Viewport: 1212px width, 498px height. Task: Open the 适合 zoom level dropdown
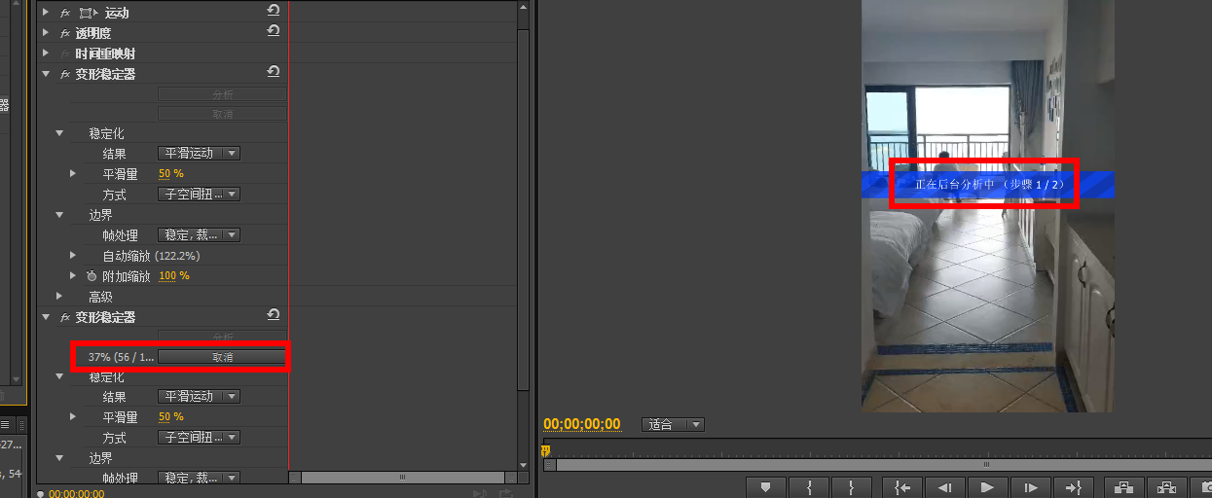[673, 425]
